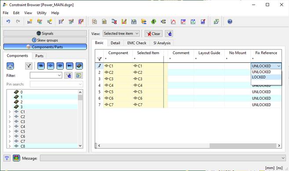Toggle the diode component type filter
This screenshot has height=171, width=289.
(70, 66)
